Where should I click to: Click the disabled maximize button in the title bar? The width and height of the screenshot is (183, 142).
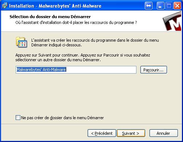[169, 5]
